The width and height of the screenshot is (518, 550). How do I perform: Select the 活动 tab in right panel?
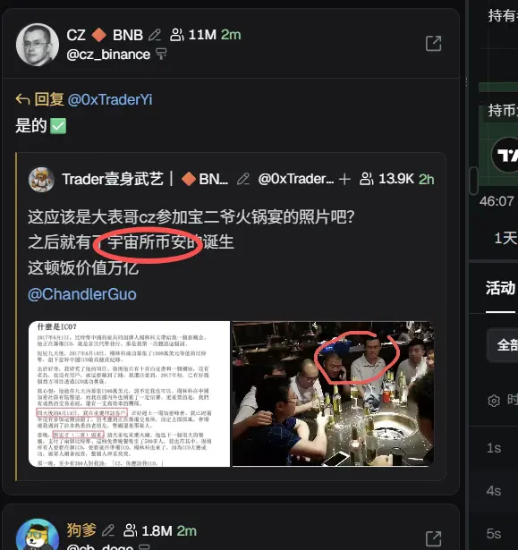(x=500, y=288)
